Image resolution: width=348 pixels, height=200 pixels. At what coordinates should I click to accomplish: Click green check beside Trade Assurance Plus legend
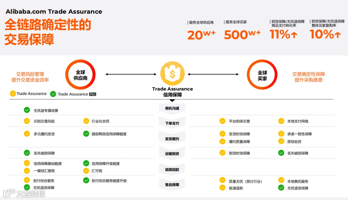53,94
